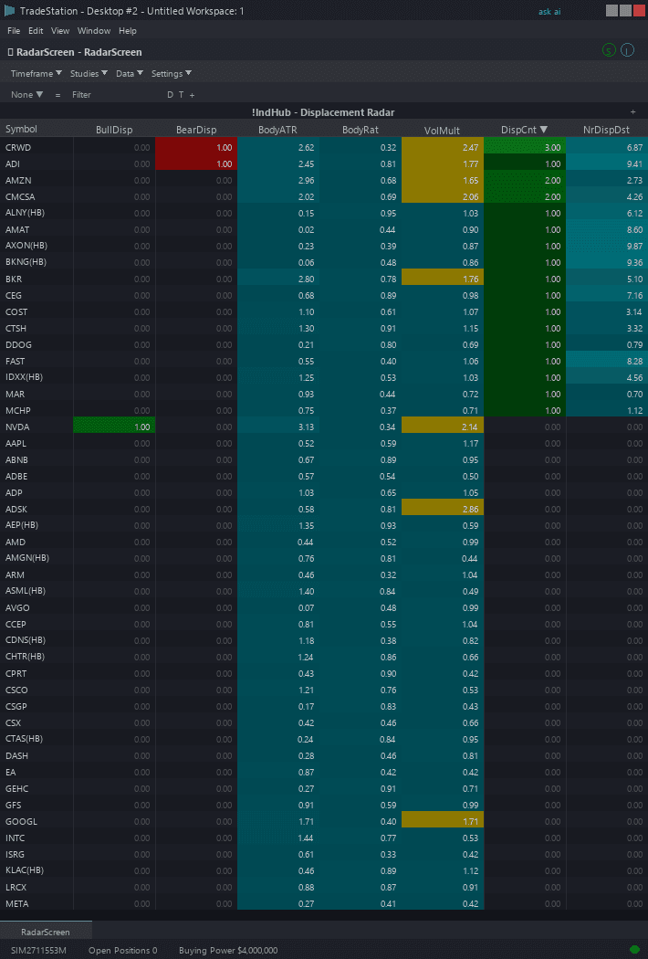This screenshot has height=959, width=648.
Task: Click the gold VolMult cell for ADSK
Action: tap(443, 509)
